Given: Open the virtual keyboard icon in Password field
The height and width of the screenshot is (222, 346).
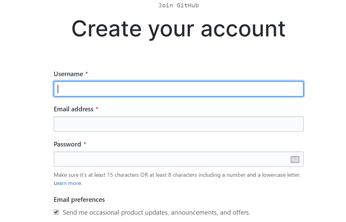Looking at the screenshot, I should point(295,159).
